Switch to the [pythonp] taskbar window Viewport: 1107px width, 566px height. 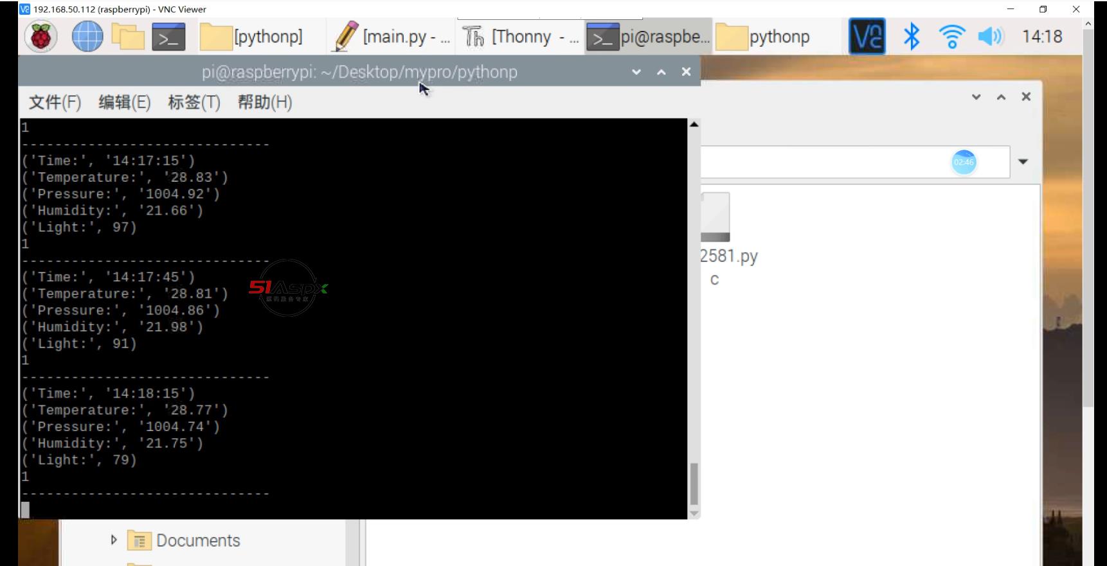click(x=252, y=37)
